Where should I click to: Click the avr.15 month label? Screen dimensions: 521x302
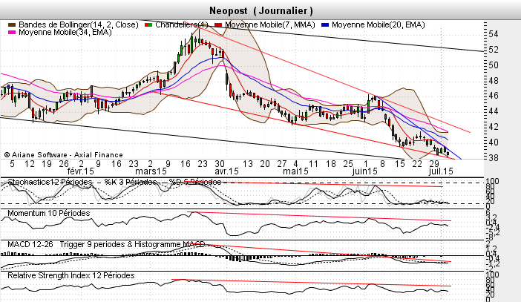[226, 171]
